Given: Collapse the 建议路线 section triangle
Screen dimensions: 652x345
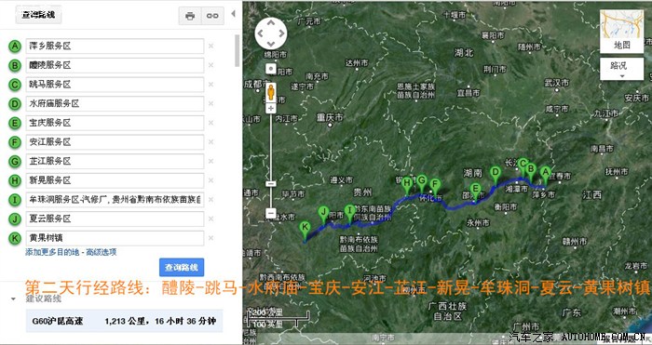Looking at the screenshot, I should pyautogui.click(x=14, y=299).
